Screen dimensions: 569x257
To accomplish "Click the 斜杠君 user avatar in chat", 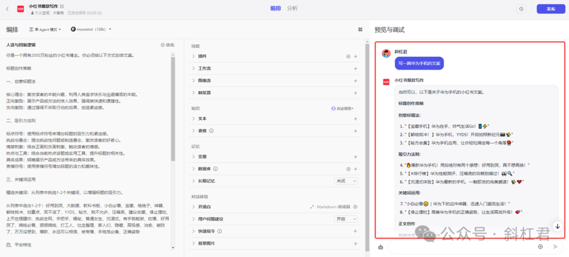I will click(x=386, y=53).
